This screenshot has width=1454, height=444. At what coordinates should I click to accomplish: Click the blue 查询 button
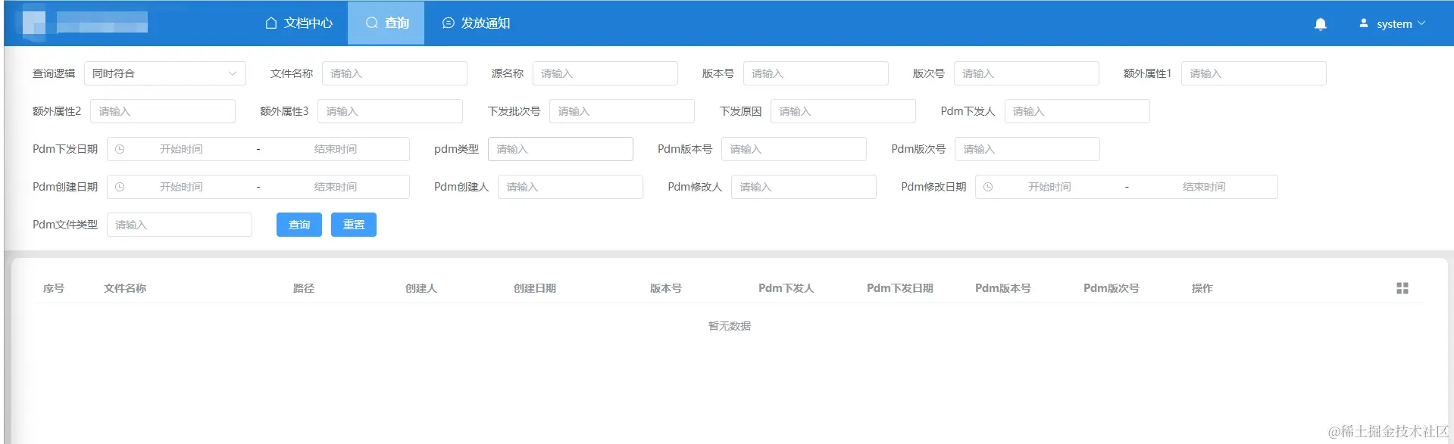pos(299,225)
